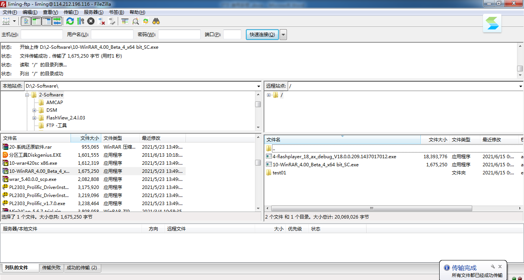Toggle the message log display
Image resolution: width=524 pixels, height=280 pixels.
(x=26, y=21)
